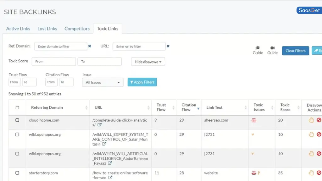322x181 pixels.
Task: Open external link for WILL_EXPERT_SYSTEM URL
Action: click(104, 144)
